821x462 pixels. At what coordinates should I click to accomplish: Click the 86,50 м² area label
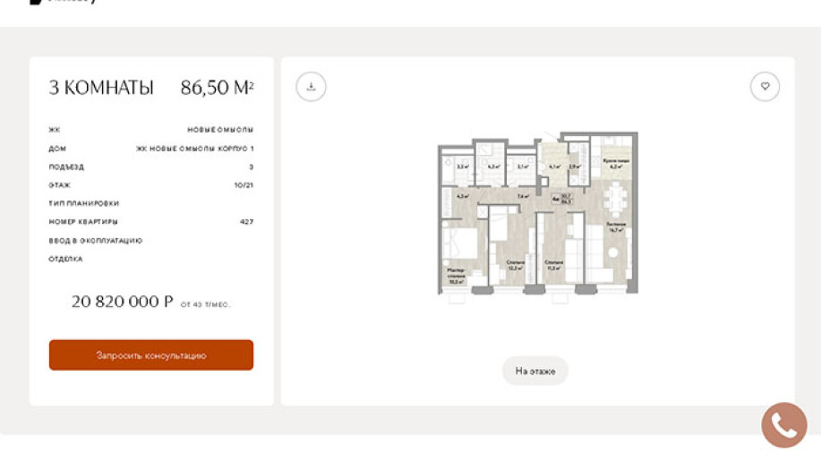[218, 88]
